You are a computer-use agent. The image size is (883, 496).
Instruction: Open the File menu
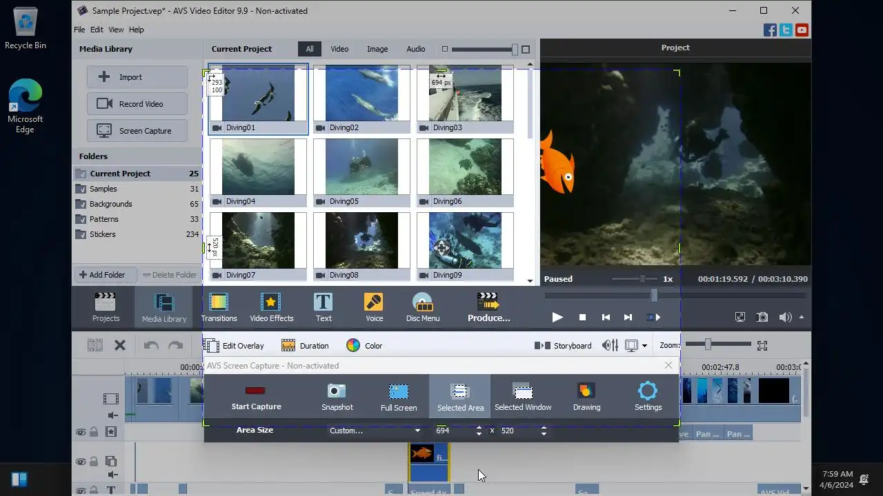(79, 30)
